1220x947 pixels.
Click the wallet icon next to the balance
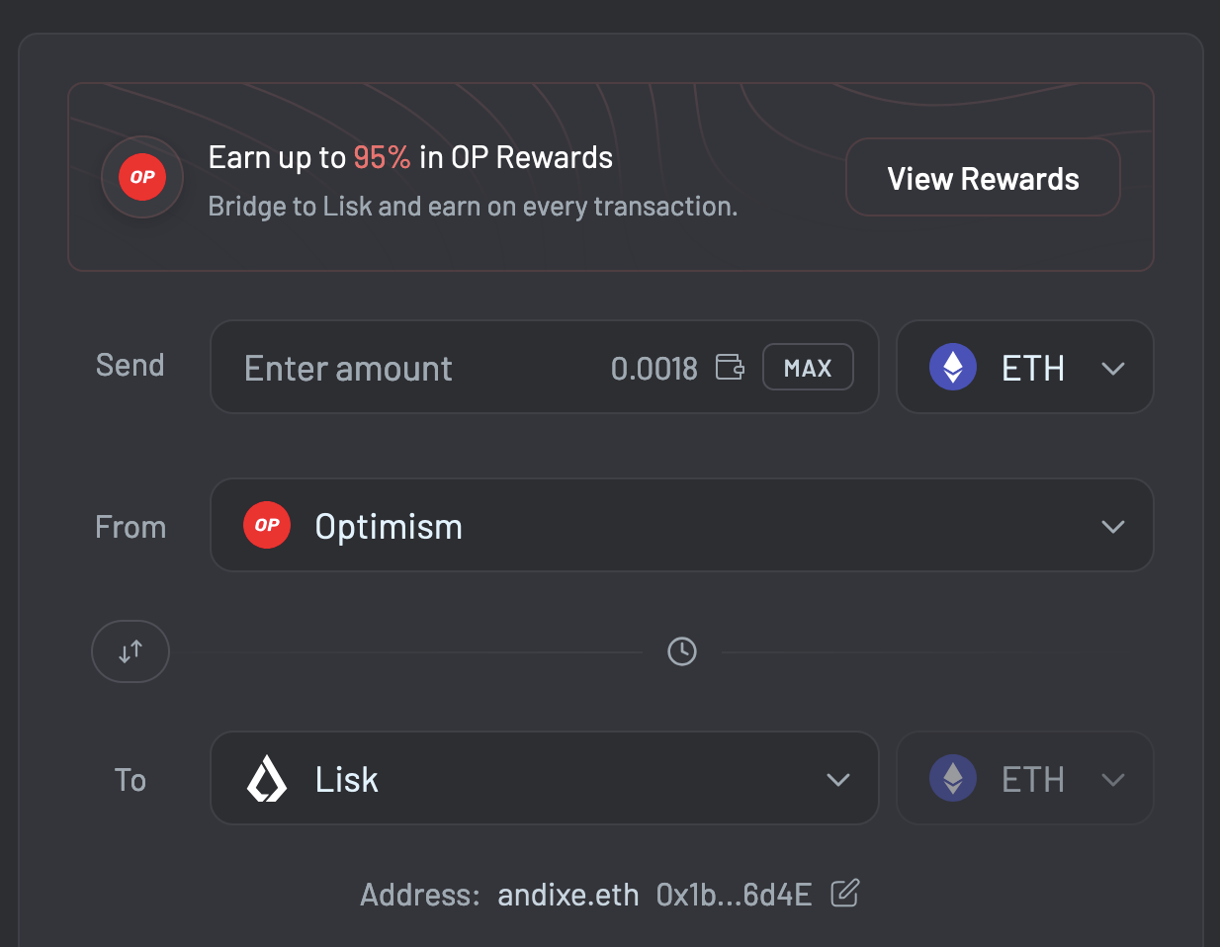point(730,367)
